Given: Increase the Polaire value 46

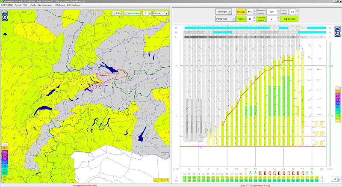Looking at the screenshot, I should coord(254,18).
